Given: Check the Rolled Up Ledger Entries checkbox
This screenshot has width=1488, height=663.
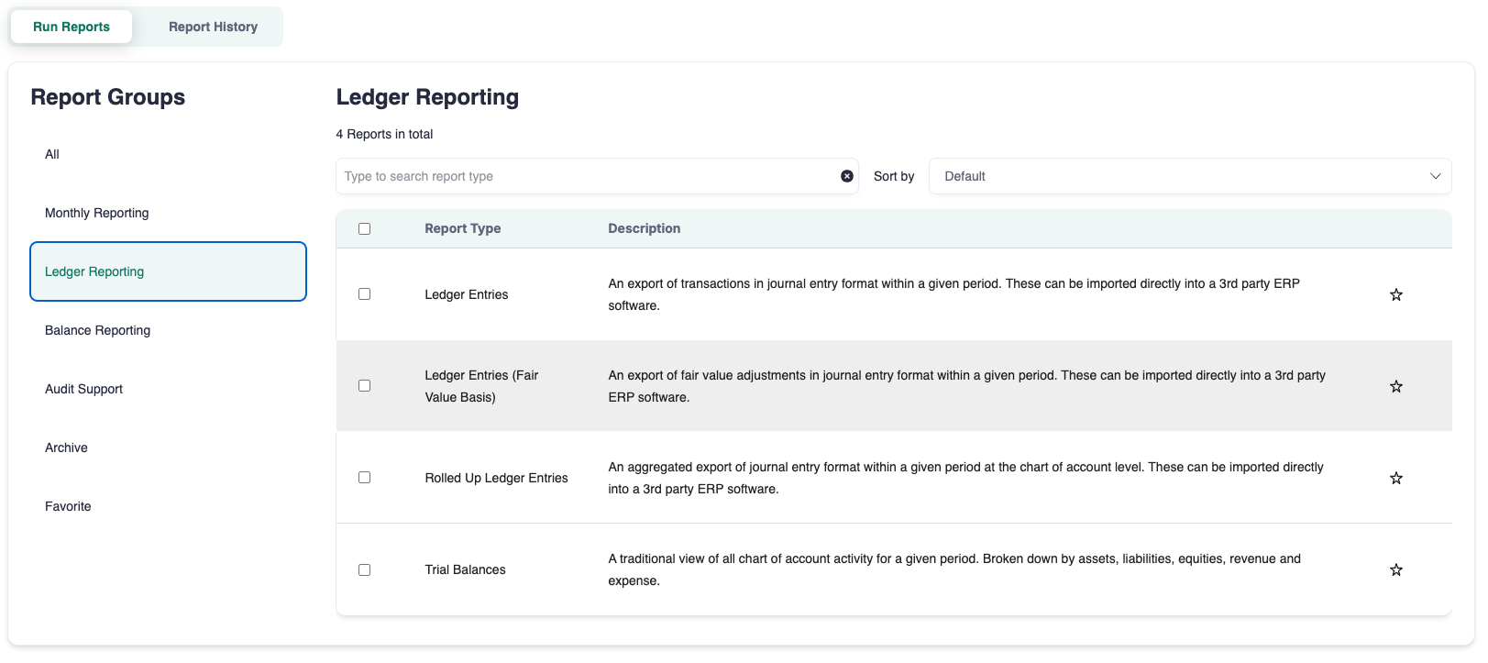Looking at the screenshot, I should pyautogui.click(x=364, y=478).
